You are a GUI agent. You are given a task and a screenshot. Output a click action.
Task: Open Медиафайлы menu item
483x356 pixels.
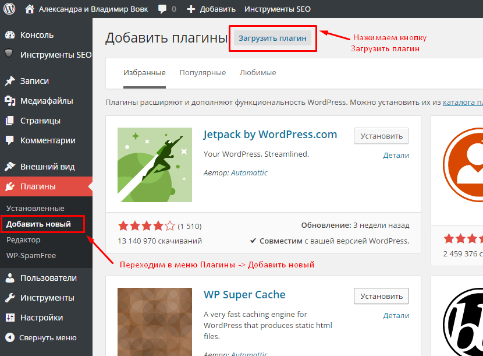click(46, 101)
